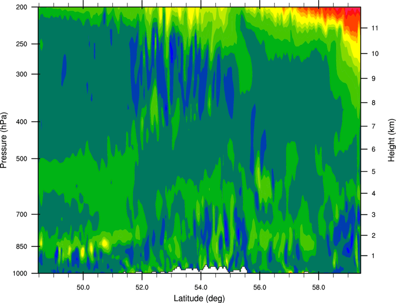Screen dimensions: 396x303
Task: Click the 56.0 latitude tick label
Action: 259,288
